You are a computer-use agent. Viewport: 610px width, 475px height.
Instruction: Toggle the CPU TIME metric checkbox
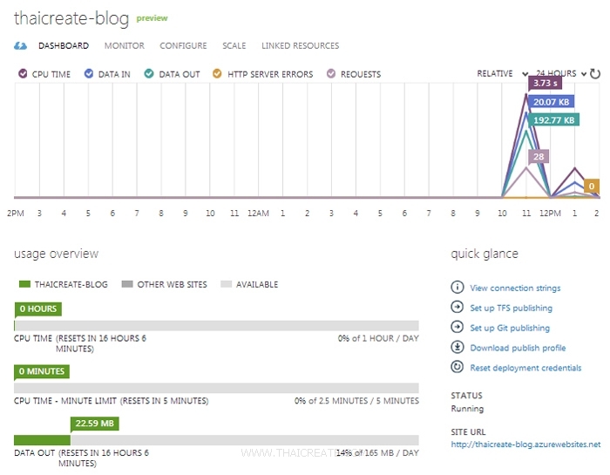(23, 73)
